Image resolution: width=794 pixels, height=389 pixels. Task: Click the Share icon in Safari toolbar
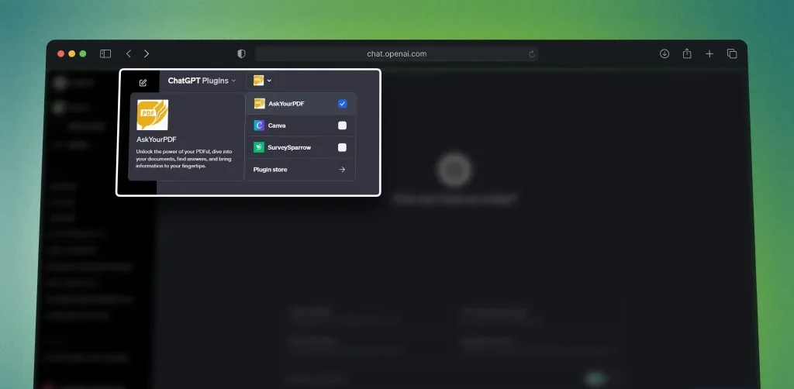pyautogui.click(x=687, y=53)
